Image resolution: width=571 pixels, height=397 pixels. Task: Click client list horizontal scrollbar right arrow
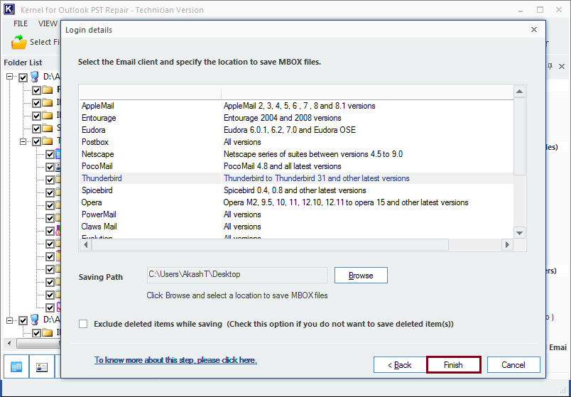(507, 245)
